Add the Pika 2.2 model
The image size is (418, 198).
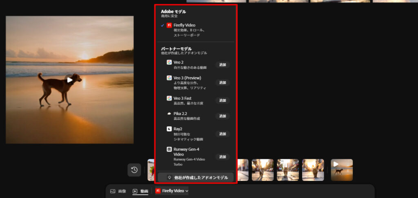222,116
